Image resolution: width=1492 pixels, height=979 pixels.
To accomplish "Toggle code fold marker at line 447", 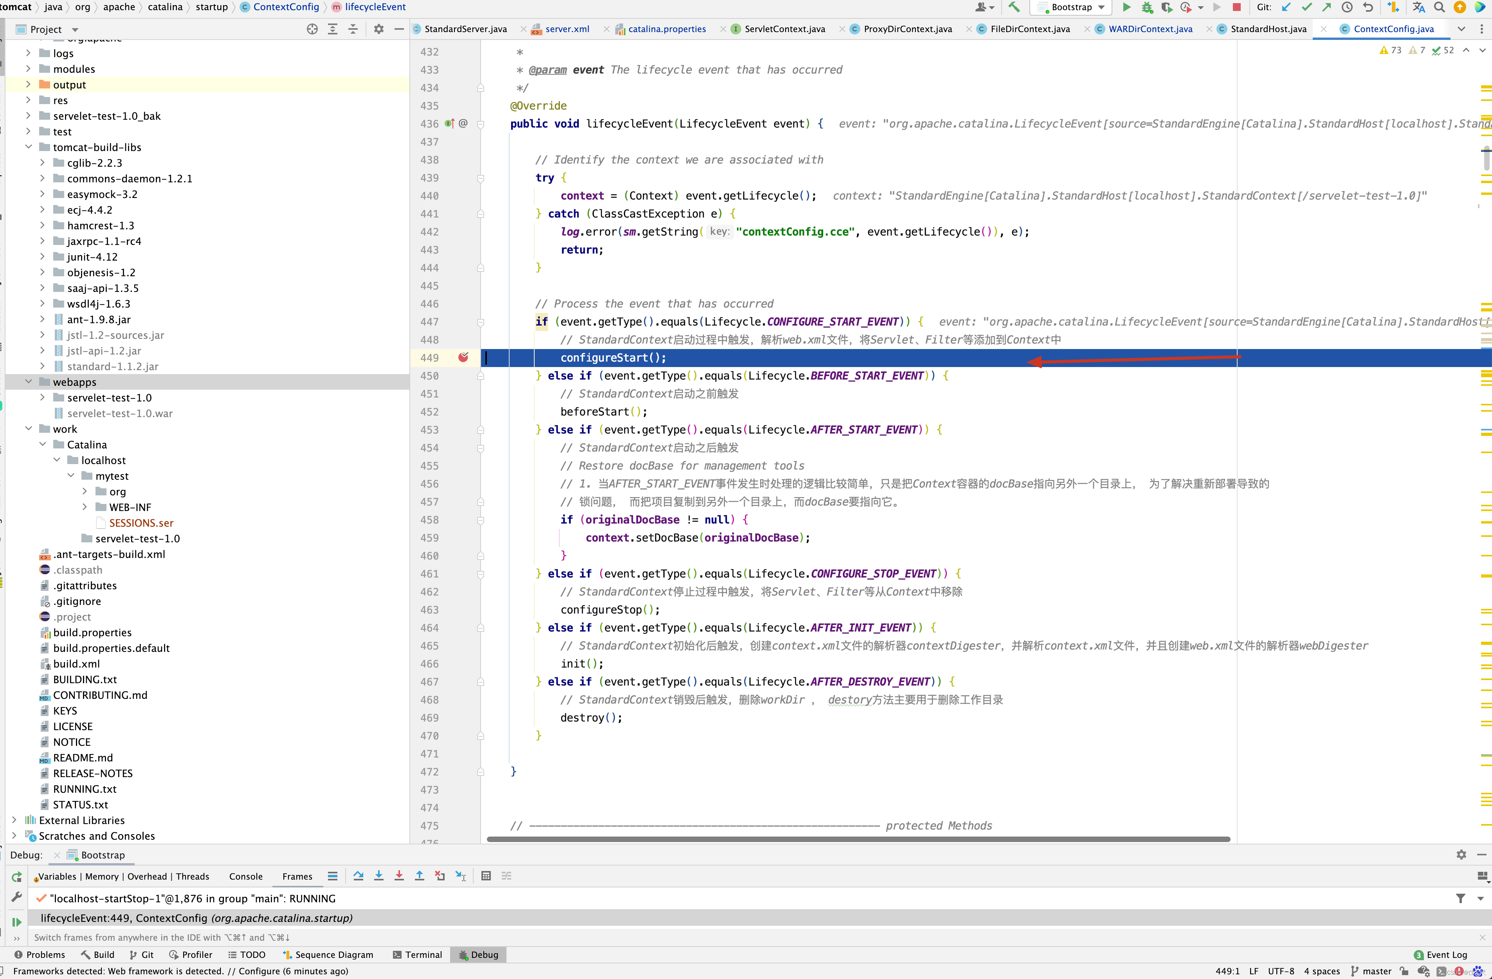I will (481, 322).
